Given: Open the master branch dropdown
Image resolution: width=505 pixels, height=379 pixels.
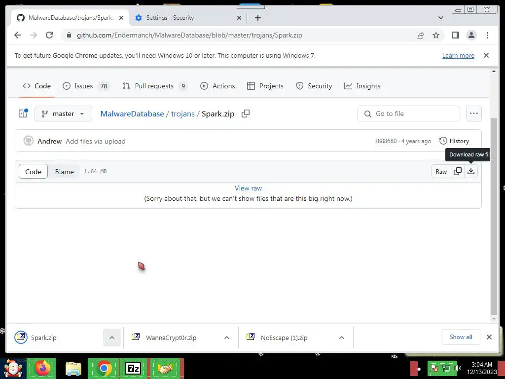Looking at the screenshot, I should (63, 114).
